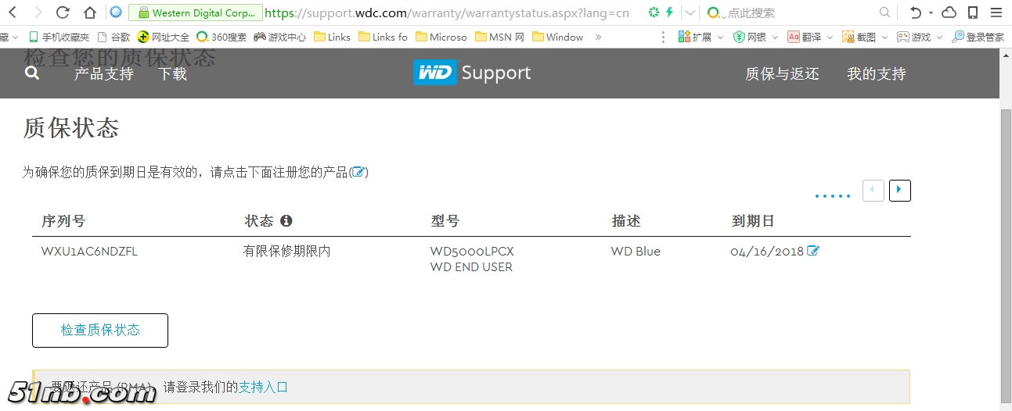Click the 型号 column header

pyautogui.click(x=445, y=221)
